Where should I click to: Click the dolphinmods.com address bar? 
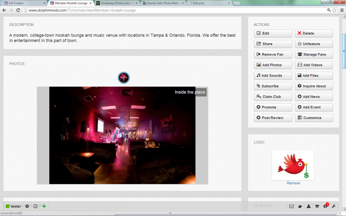[174, 10]
